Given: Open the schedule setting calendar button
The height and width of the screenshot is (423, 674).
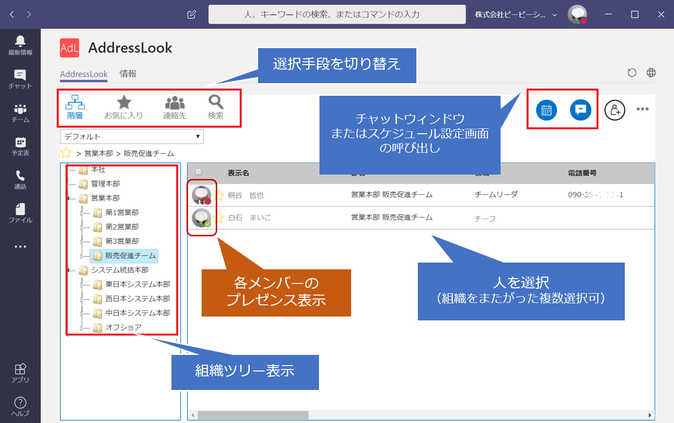Looking at the screenshot, I should (x=546, y=110).
